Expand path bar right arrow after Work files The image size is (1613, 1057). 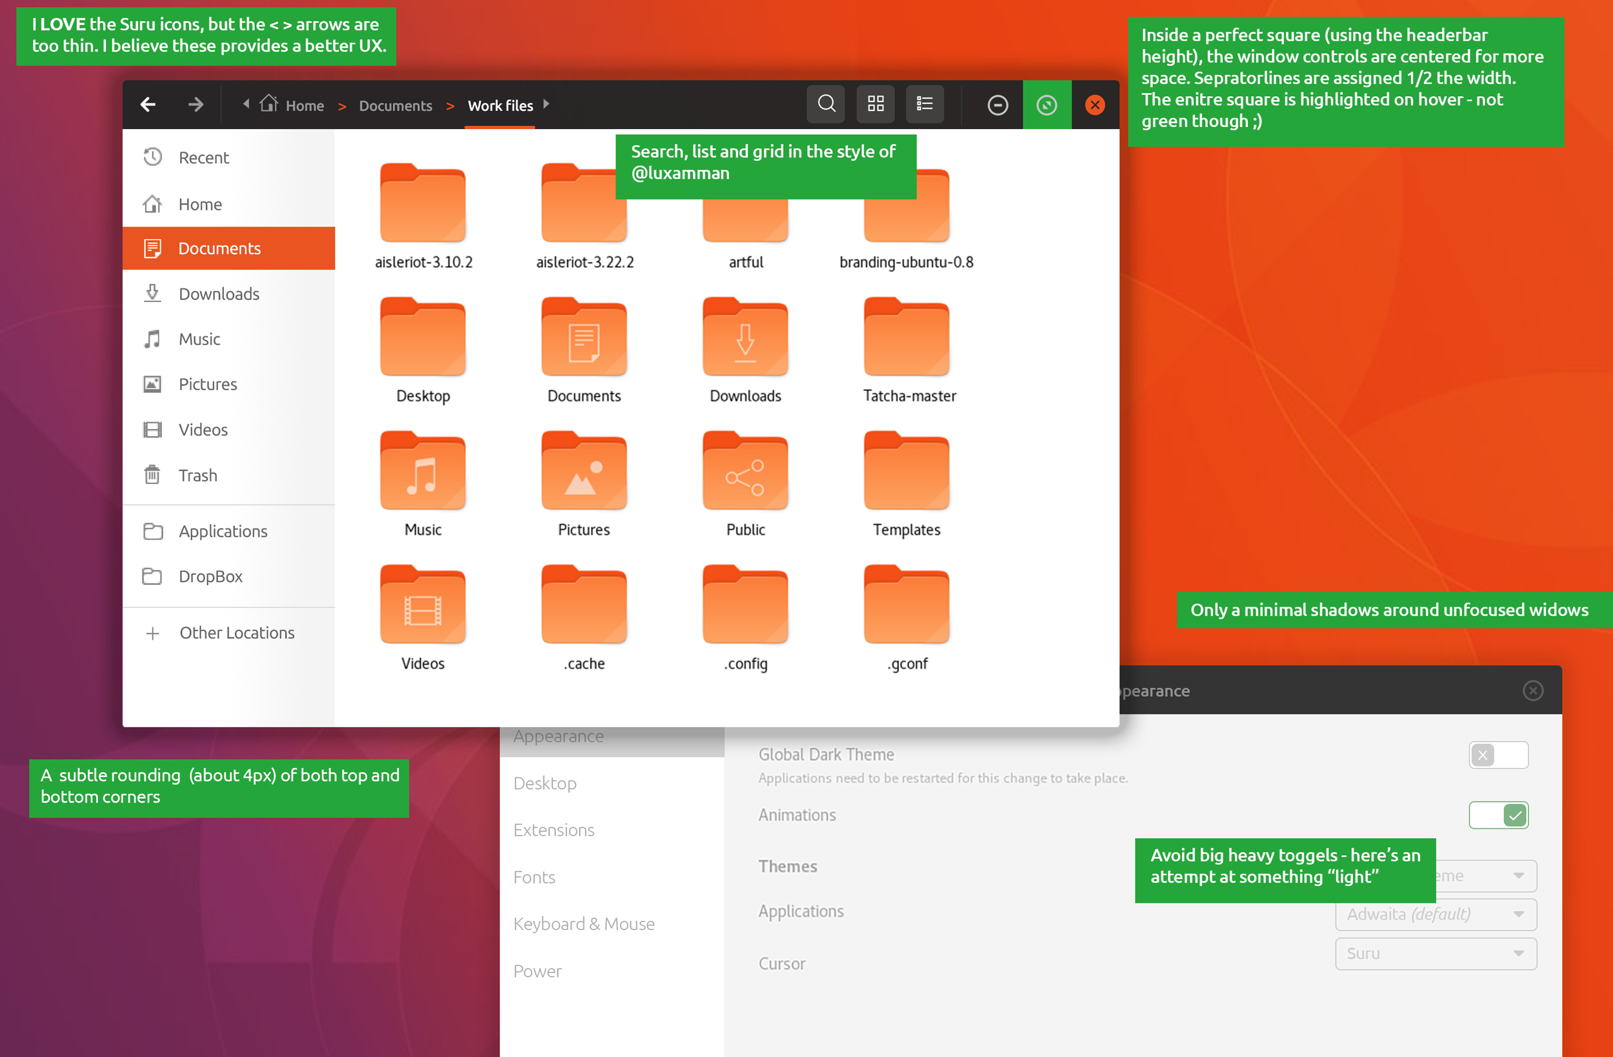(x=546, y=104)
